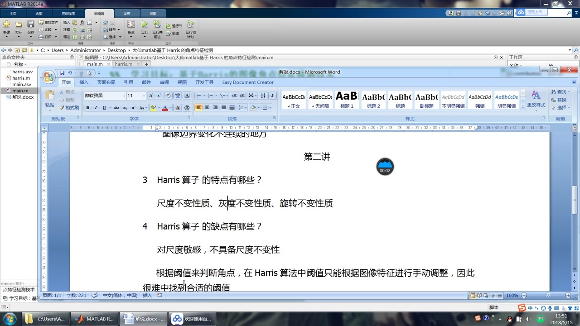Center the paragraph text
Screen dimensions: 580x326
[x=207, y=108]
